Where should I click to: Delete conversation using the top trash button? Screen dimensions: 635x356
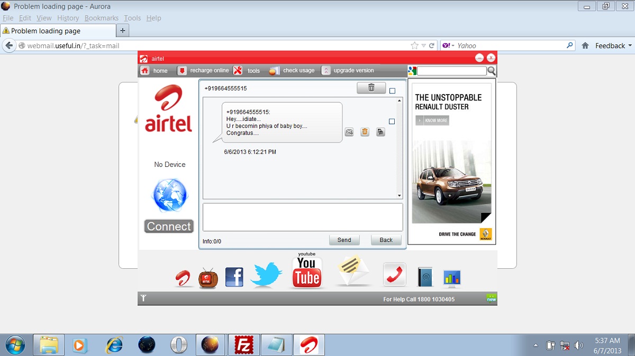pyautogui.click(x=371, y=88)
